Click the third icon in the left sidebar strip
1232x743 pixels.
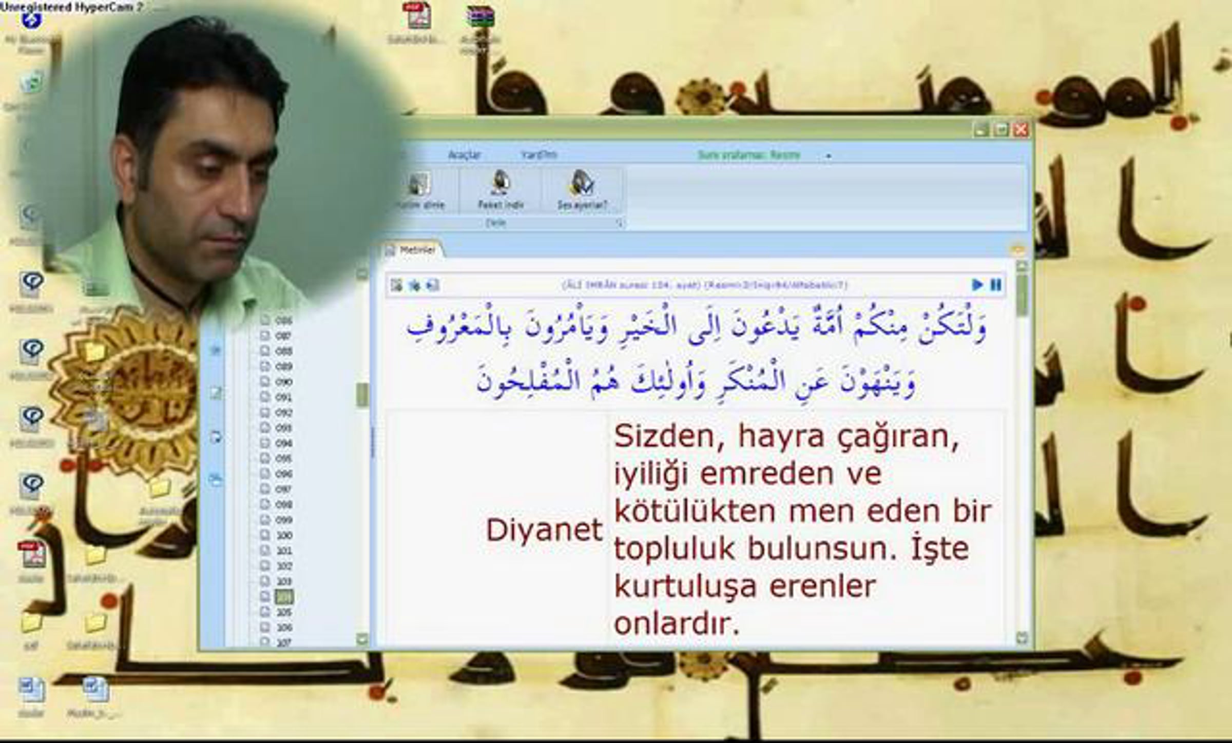(x=216, y=437)
